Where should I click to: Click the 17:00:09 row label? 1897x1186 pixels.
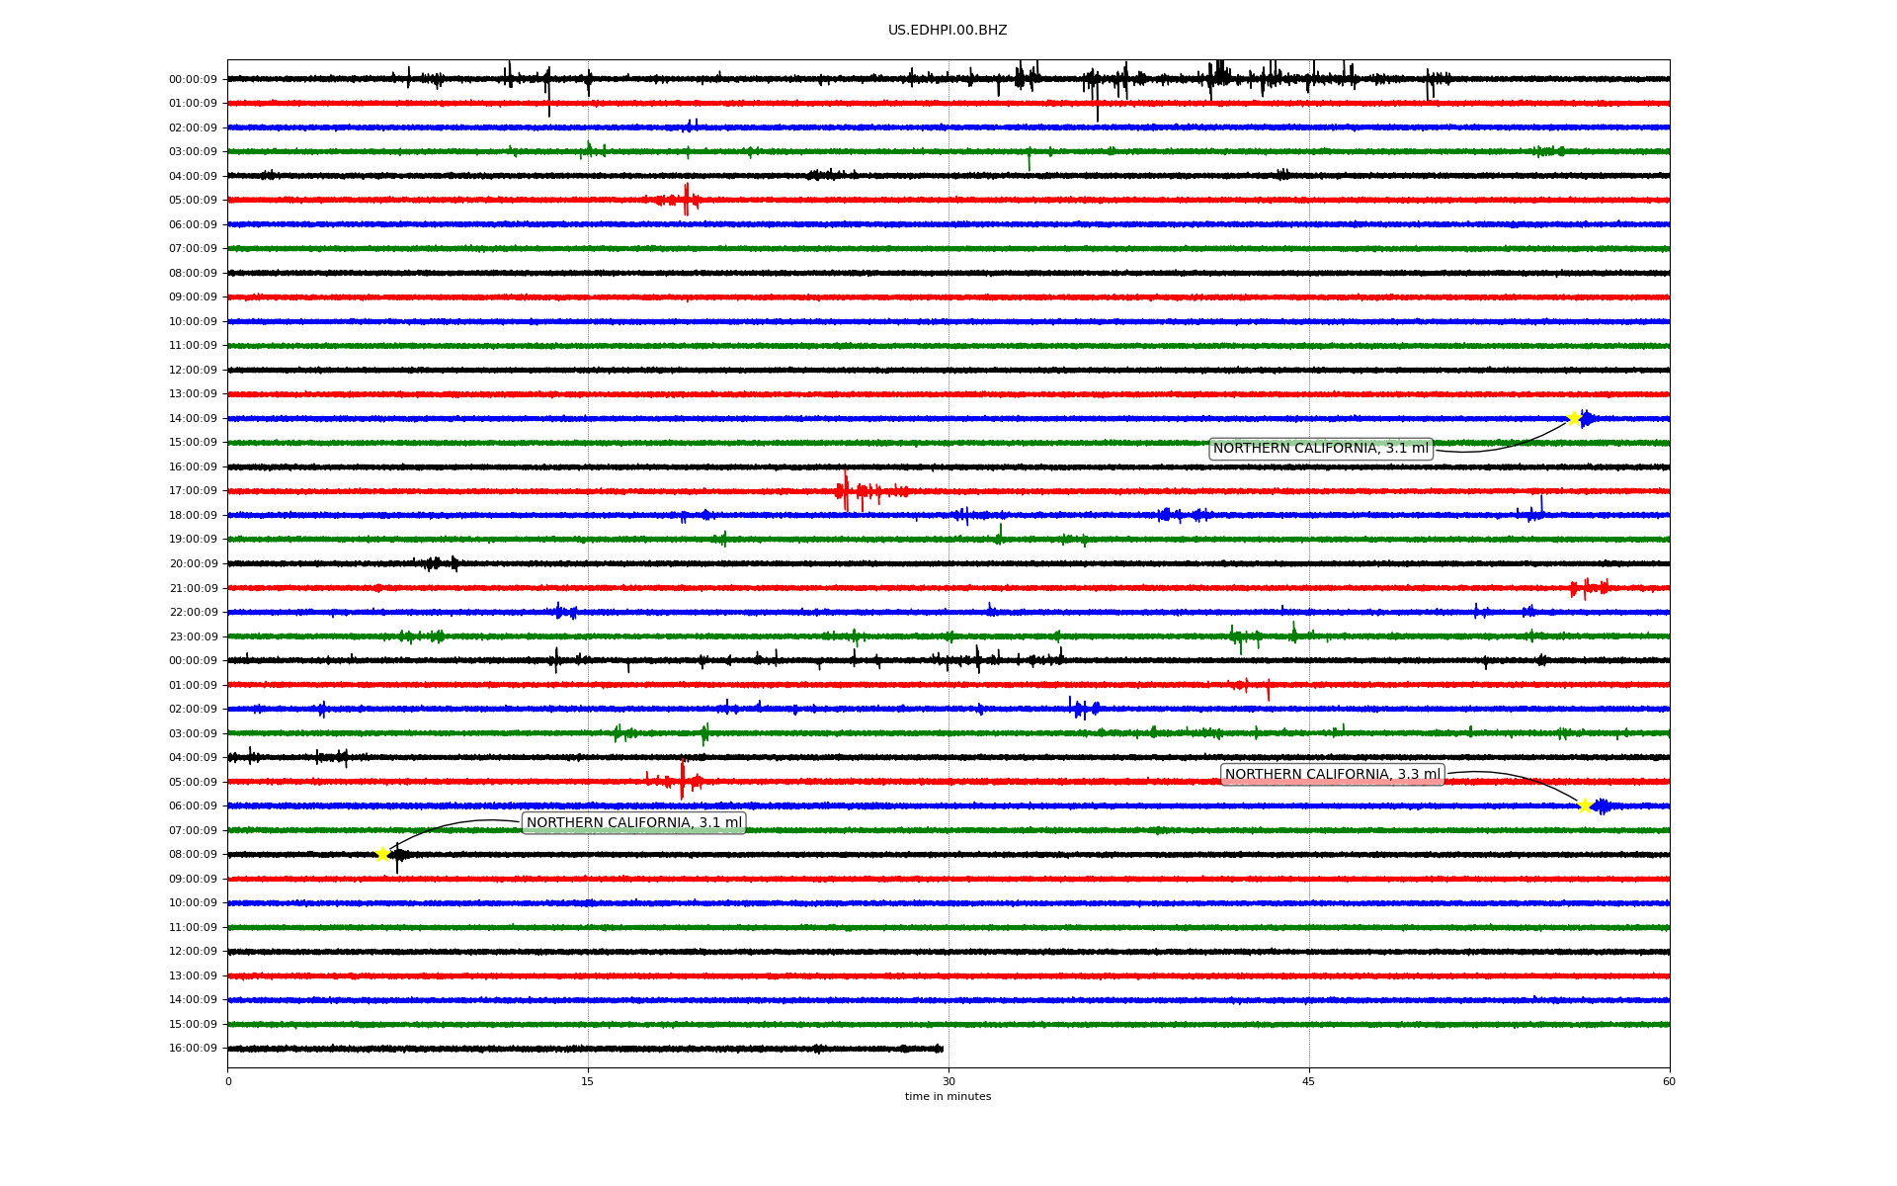[x=193, y=490]
